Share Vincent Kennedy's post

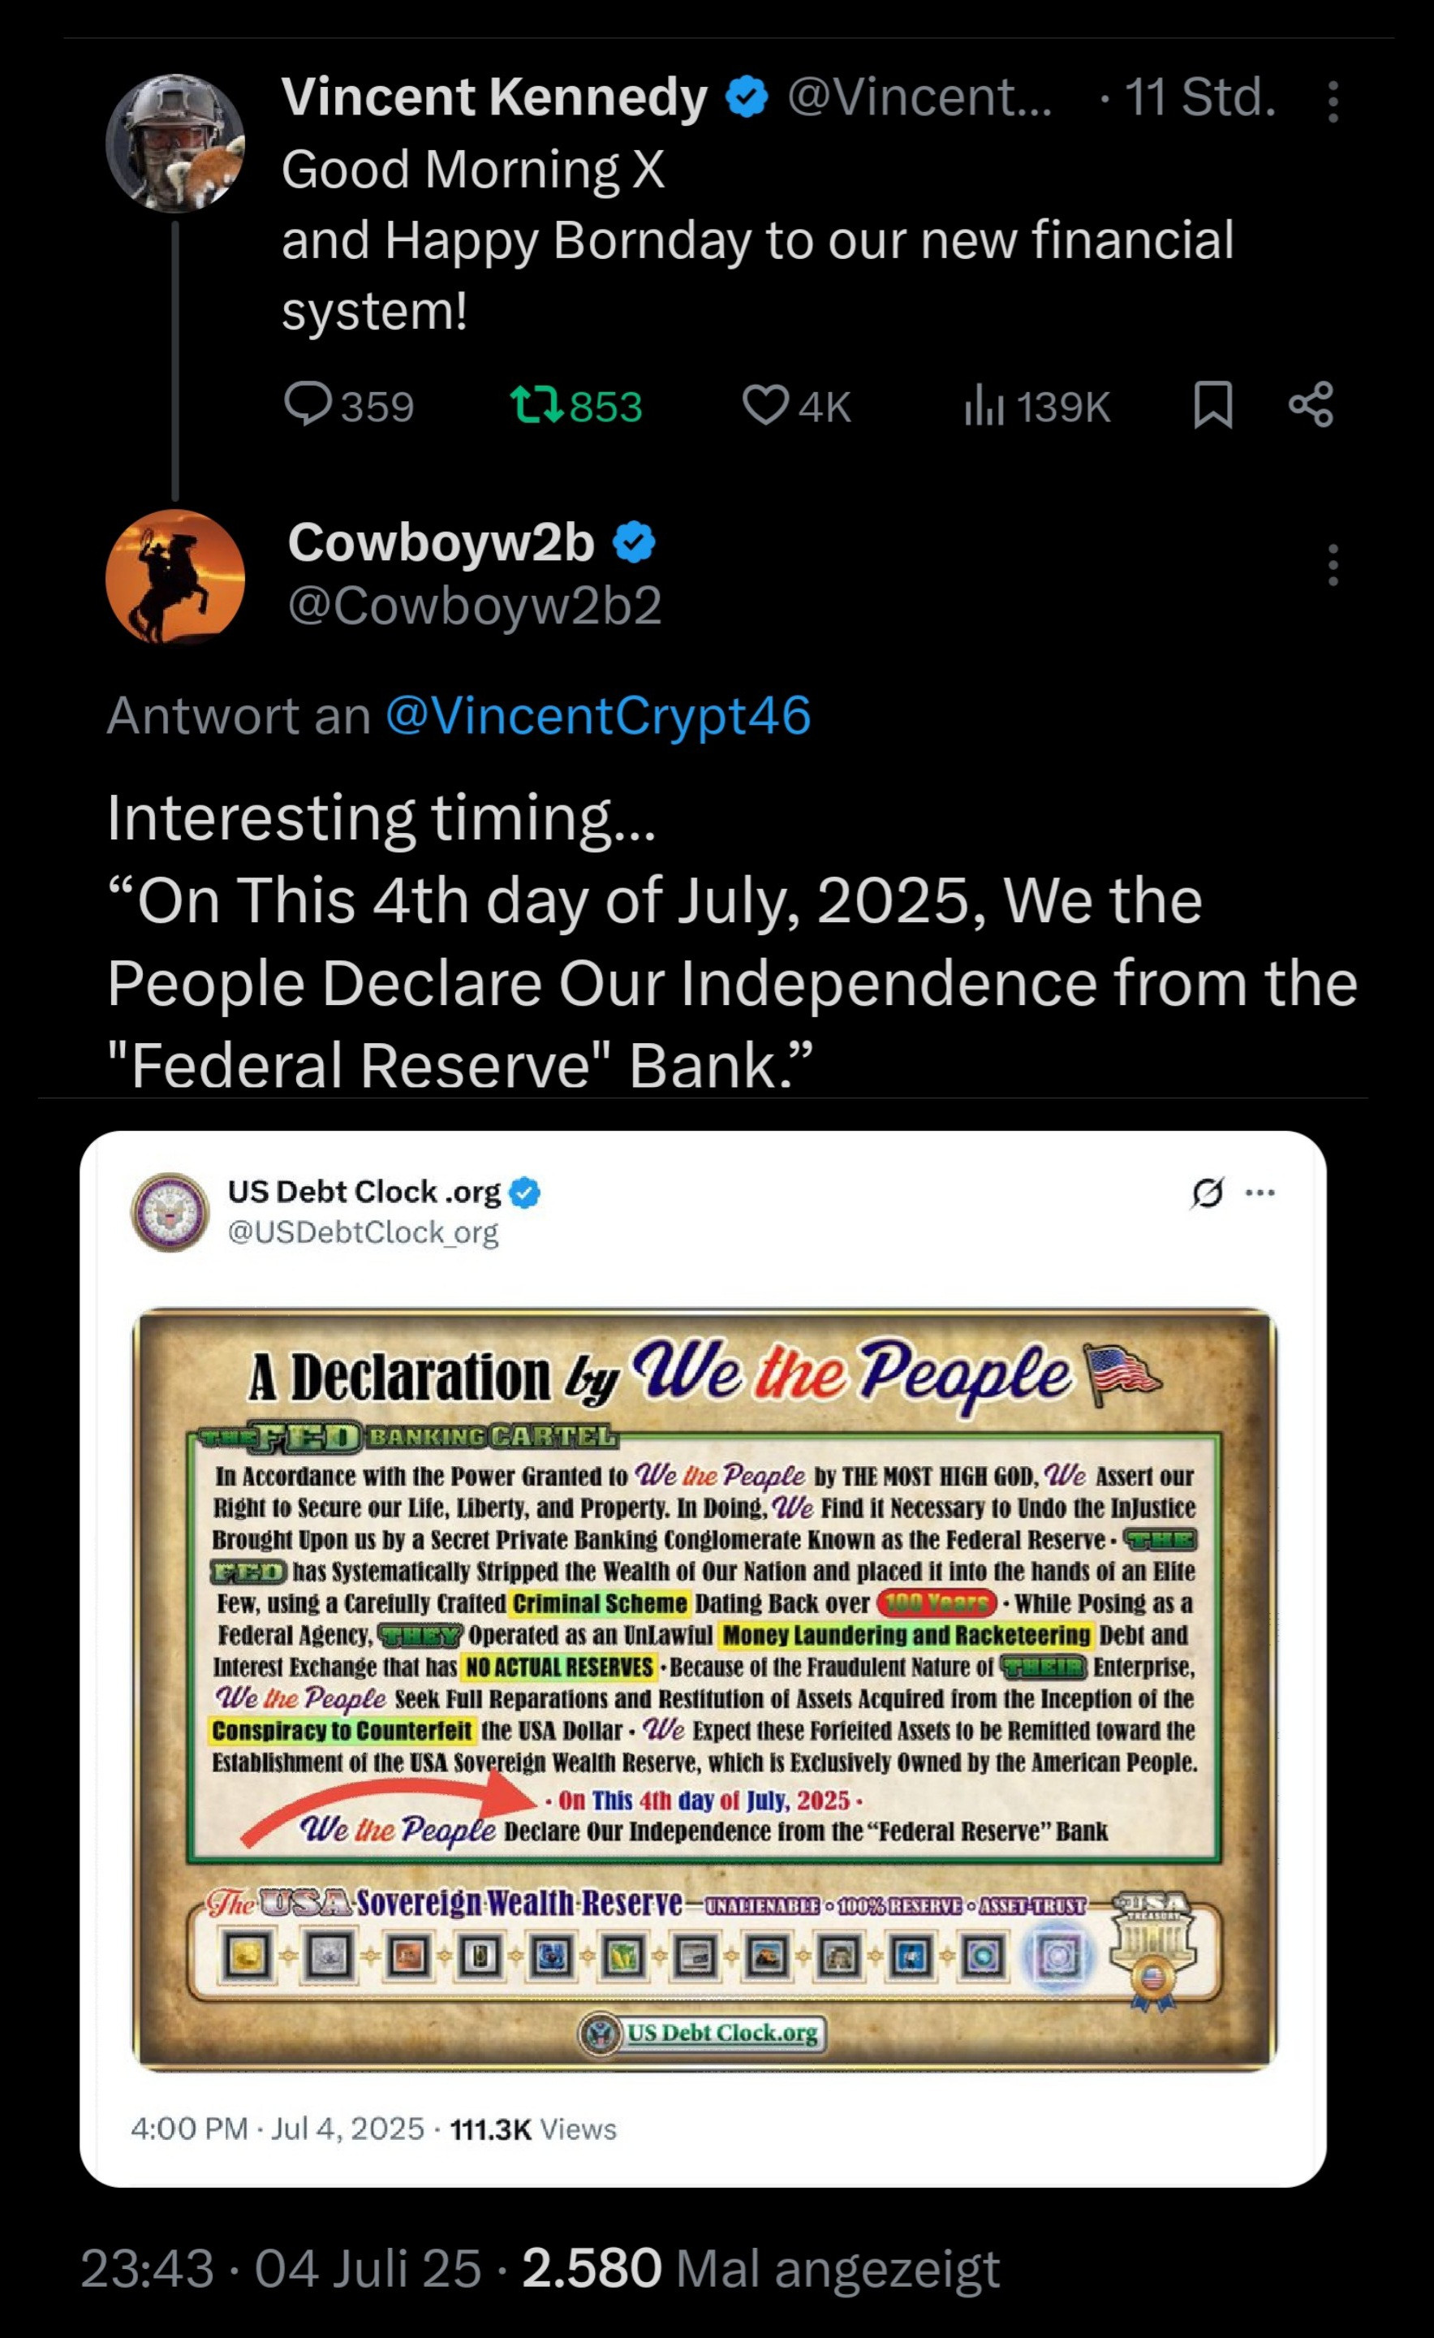point(1311,405)
